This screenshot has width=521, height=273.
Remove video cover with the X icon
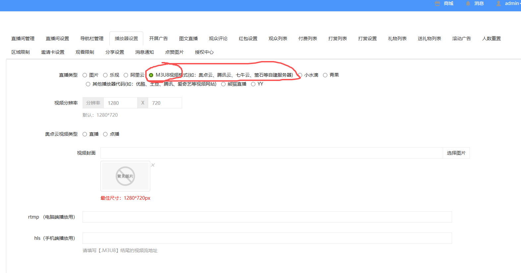[x=153, y=165]
